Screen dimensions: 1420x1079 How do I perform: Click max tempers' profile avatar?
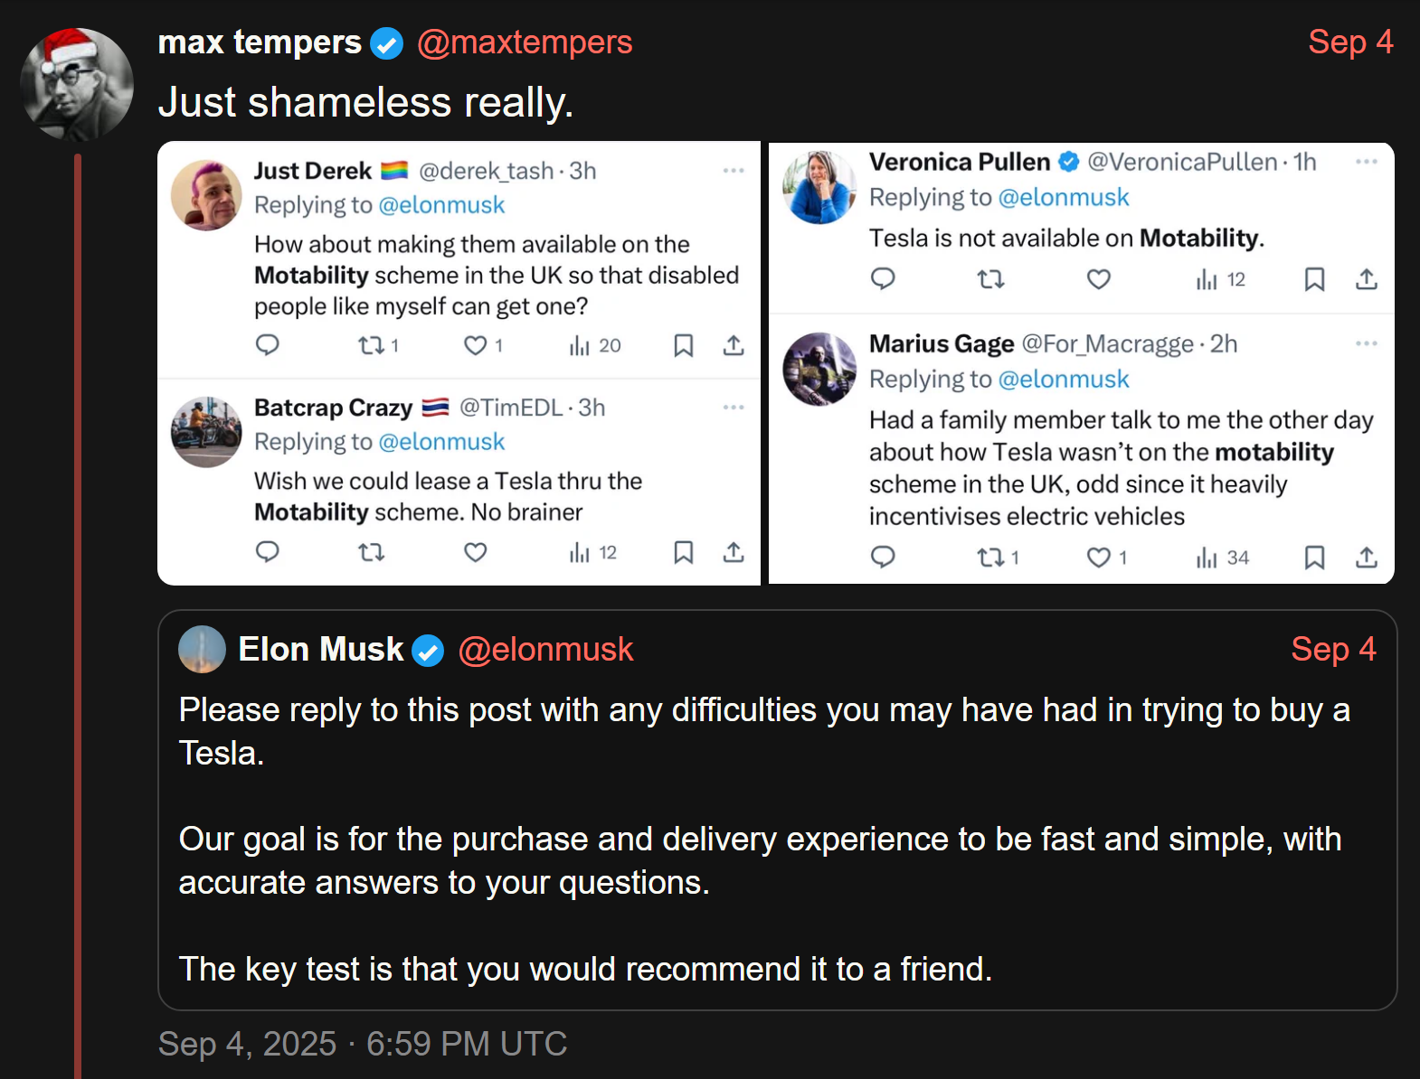[x=77, y=84]
